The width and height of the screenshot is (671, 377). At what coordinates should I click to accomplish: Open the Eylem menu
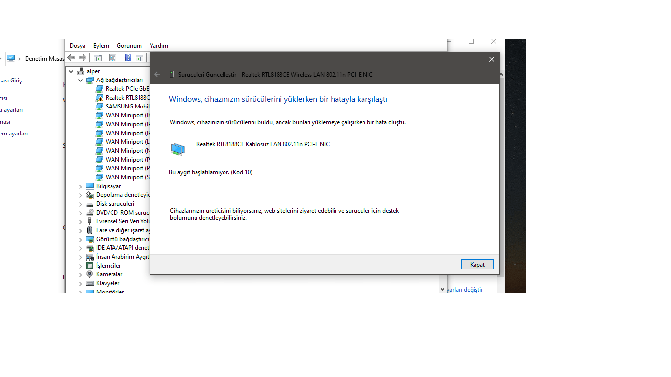101,46
